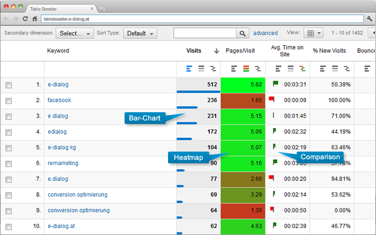The width and height of the screenshot is (376, 235).
Task: Open the edialog keyword link
Action: point(57,132)
